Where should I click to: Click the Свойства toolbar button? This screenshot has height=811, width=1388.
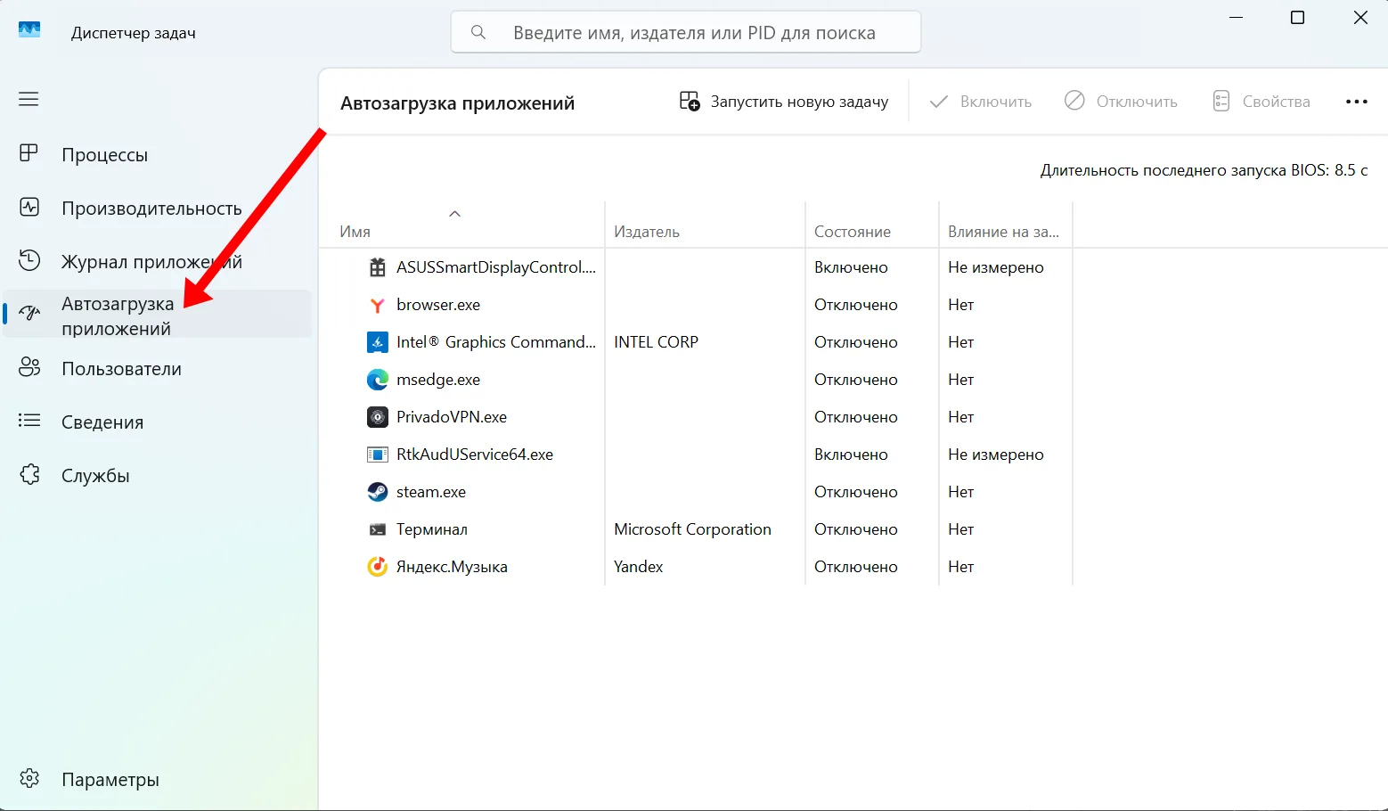pos(1261,102)
